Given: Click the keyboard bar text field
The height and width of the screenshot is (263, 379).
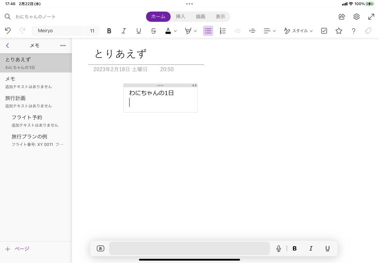Looking at the screenshot, I should point(189,248).
